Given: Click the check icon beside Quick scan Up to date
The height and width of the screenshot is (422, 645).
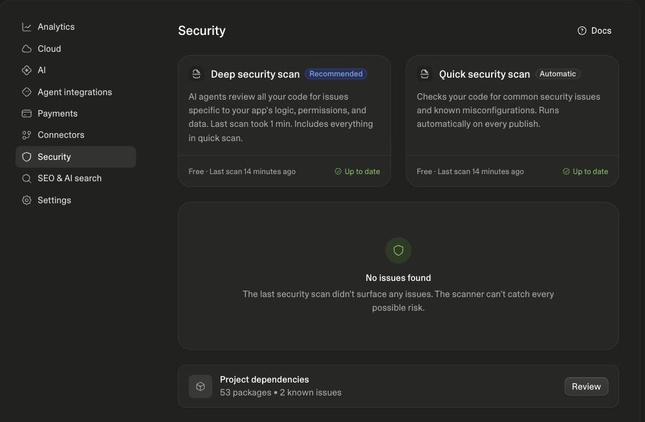Looking at the screenshot, I should pos(566,172).
